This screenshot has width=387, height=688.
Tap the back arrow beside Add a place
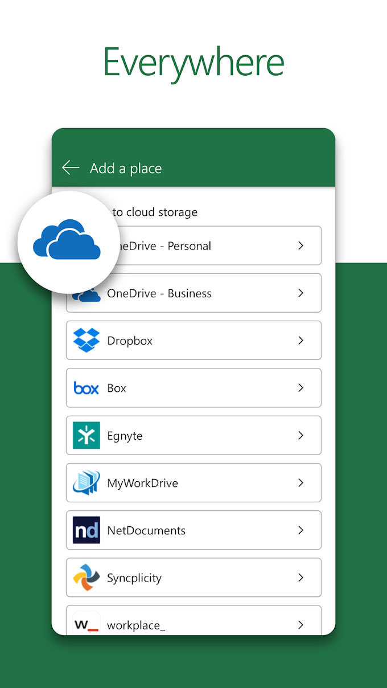71,167
